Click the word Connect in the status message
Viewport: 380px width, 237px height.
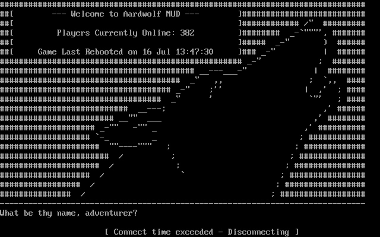[130, 232]
